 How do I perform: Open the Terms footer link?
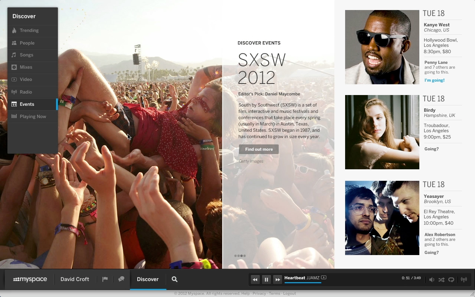tap(275, 293)
